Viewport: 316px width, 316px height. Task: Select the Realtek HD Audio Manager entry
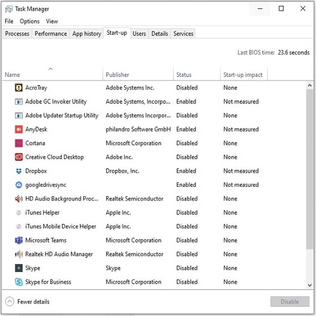click(x=59, y=254)
